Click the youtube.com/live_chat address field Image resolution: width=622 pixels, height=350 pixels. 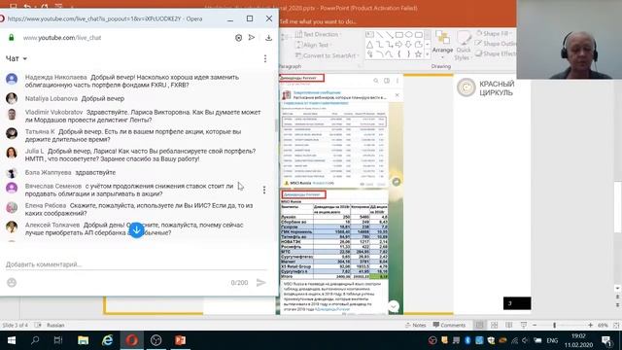tap(62, 38)
